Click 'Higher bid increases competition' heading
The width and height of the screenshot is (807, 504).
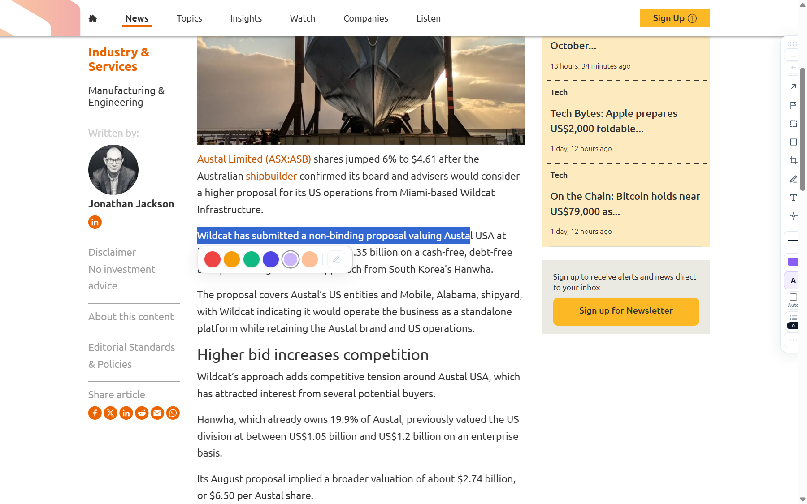tap(313, 355)
